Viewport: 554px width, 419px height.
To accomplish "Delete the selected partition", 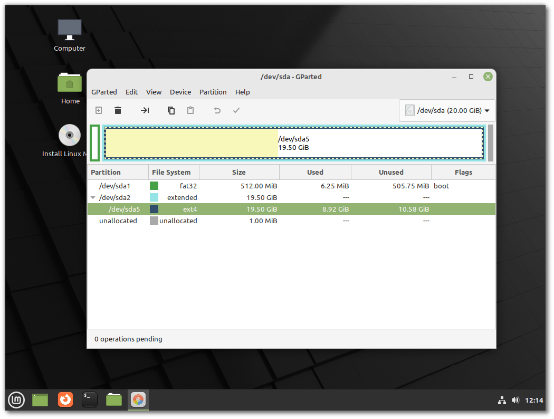I will click(x=117, y=110).
